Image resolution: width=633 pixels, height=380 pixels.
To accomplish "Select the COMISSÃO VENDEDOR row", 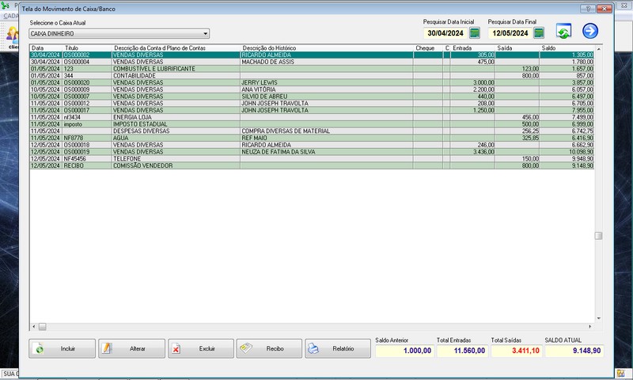I will click(158, 165).
